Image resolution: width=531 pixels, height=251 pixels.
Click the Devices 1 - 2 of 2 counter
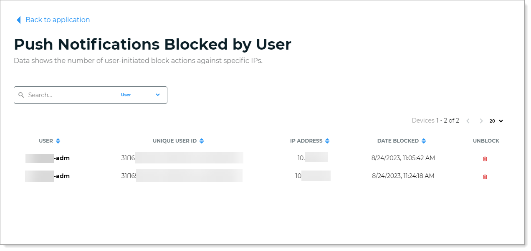(x=435, y=120)
